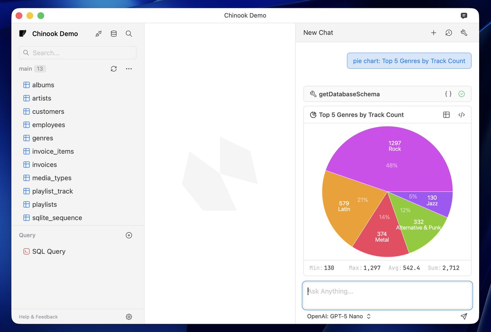Add a new query with plus icon
Viewport: 491px width, 332px height.
129,235
